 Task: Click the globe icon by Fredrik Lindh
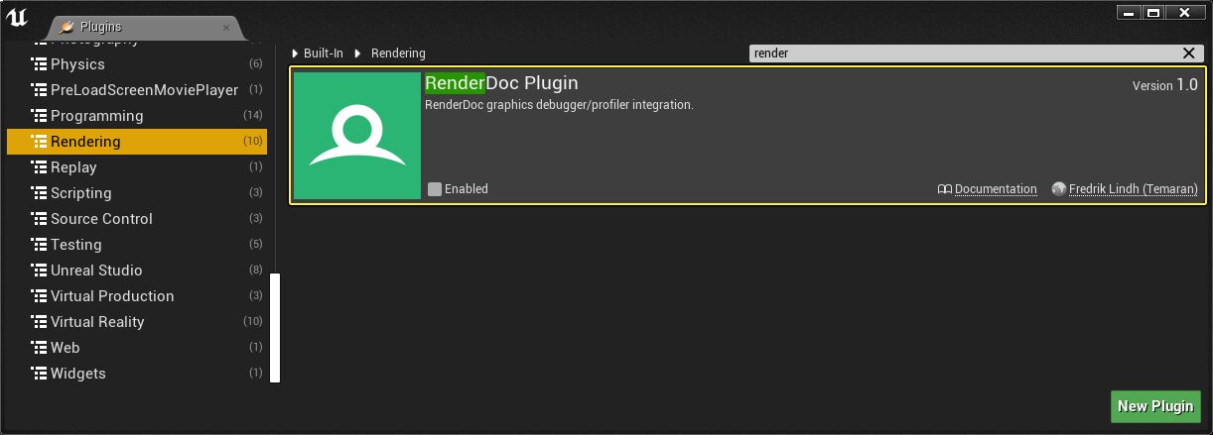pyautogui.click(x=1059, y=189)
